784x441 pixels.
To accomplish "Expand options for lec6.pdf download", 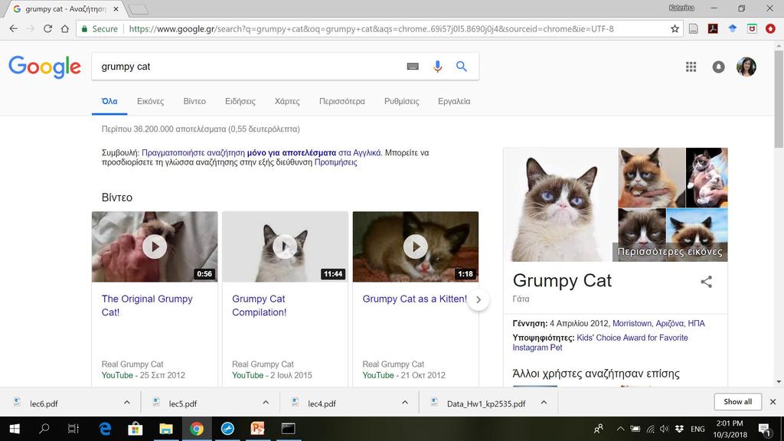I will click(127, 403).
